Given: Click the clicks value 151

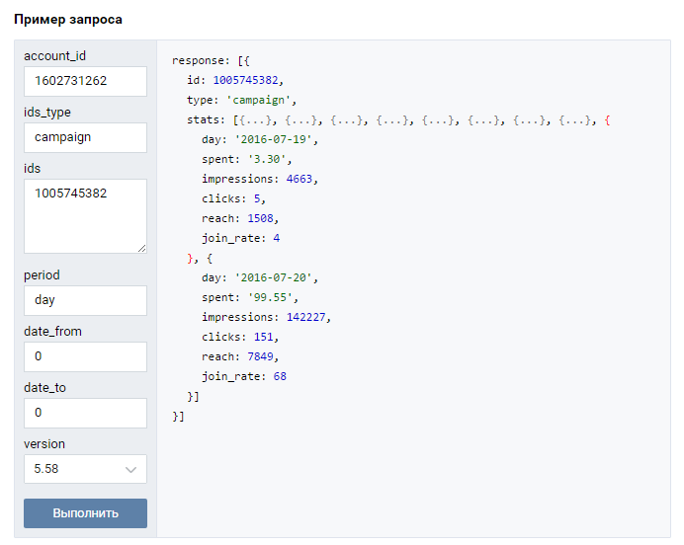Looking at the screenshot, I should pyautogui.click(x=264, y=337).
